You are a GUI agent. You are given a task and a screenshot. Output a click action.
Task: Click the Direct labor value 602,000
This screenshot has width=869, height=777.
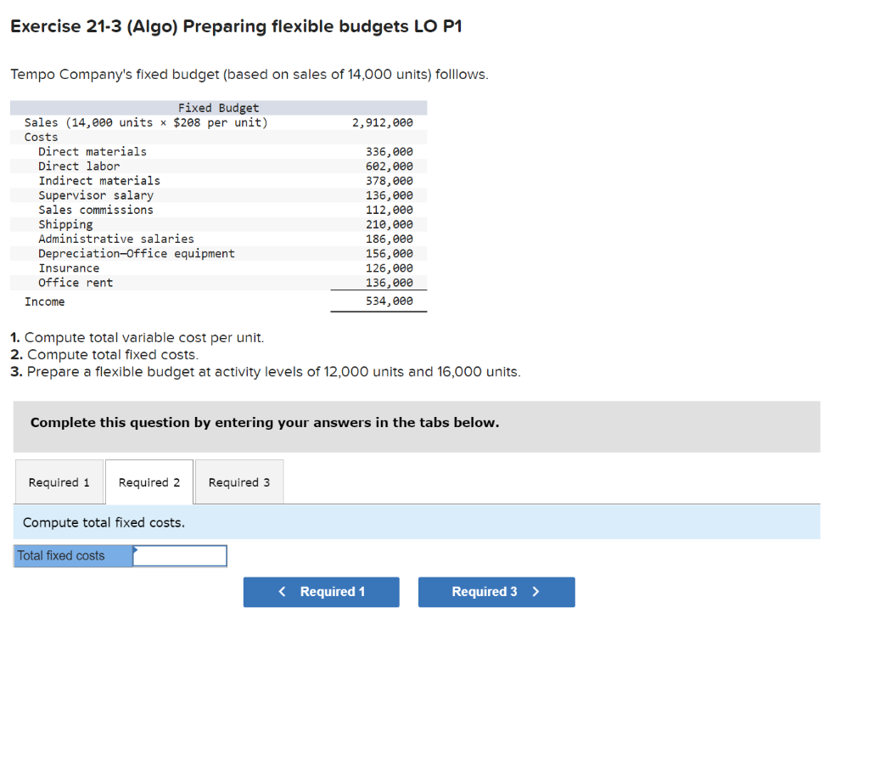[x=389, y=166]
